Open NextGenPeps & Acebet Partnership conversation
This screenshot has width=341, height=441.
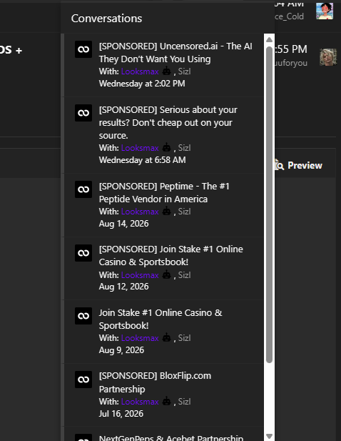click(171, 437)
